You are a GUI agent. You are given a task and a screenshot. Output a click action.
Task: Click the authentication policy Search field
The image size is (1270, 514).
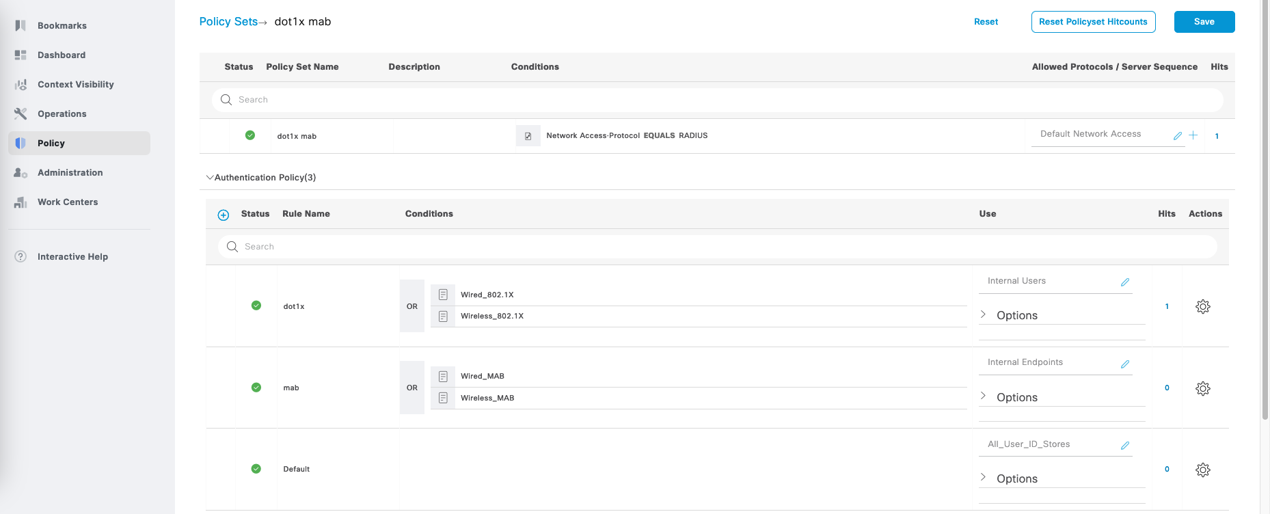click(x=718, y=247)
